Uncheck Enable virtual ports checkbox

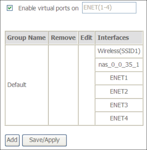[x=10, y=8]
